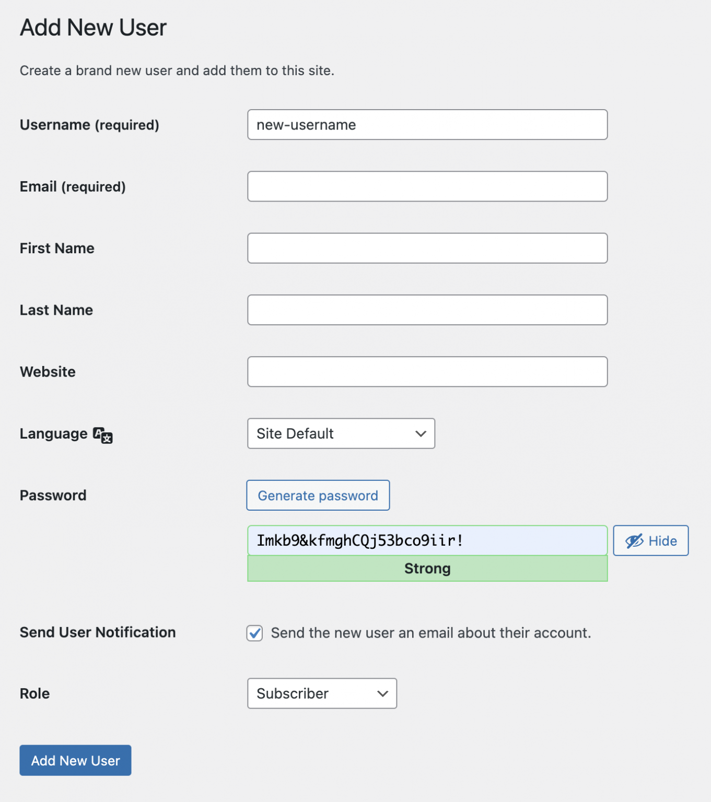Click the crossed-eye icon on Hide button
Image resolution: width=711 pixels, height=802 pixels.
[634, 540]
